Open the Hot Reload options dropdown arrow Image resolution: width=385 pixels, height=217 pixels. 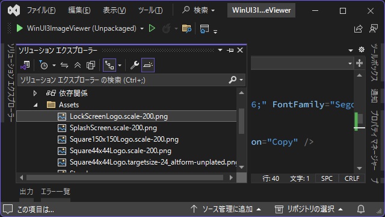click(176, 29)
